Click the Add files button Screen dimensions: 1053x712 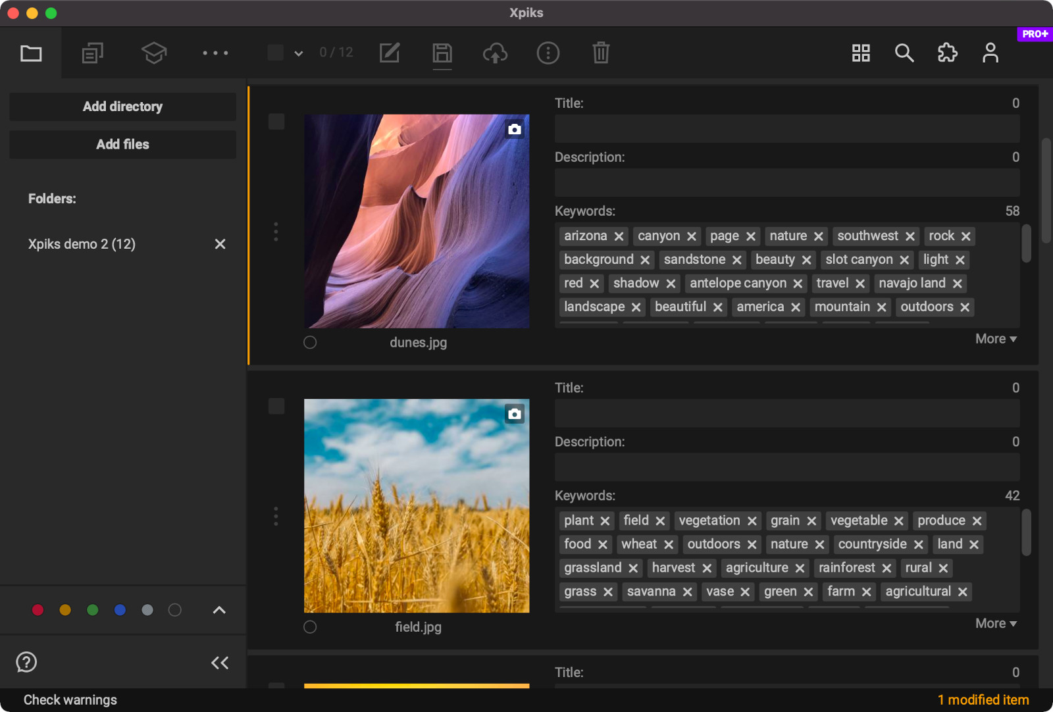pos(122,144)
